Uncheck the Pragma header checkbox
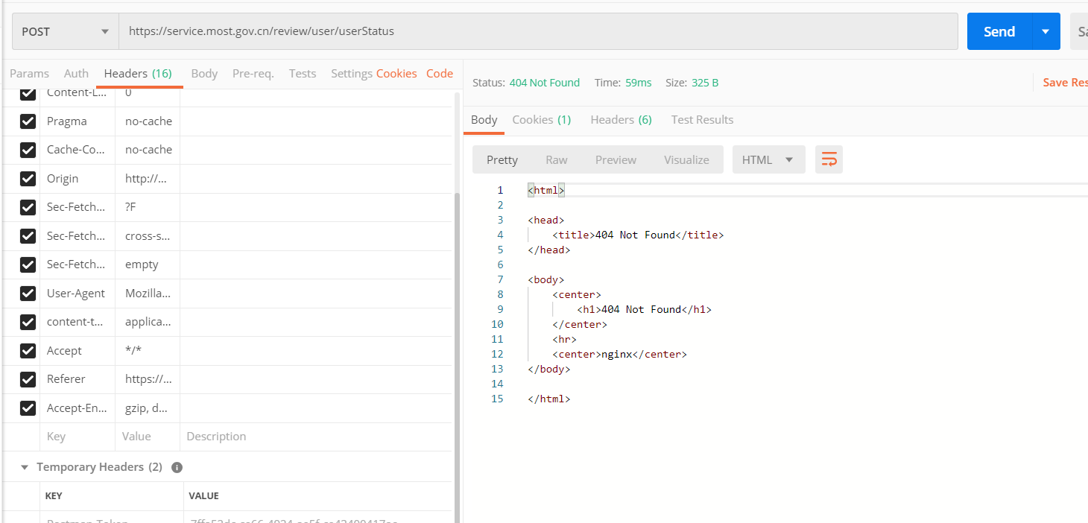The width and height of the screenshot is (1088, 523). (28, 121)
